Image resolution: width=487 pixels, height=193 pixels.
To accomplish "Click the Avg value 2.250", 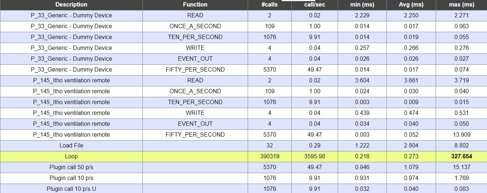I will pos(411,16).
